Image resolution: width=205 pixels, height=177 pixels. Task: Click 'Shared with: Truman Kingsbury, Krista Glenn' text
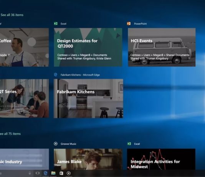coord(84,59)
